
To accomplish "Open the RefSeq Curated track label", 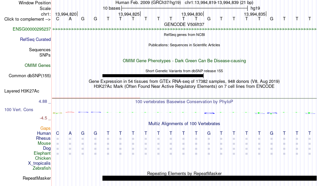I will pyautogui.click(x=35, y=40).
